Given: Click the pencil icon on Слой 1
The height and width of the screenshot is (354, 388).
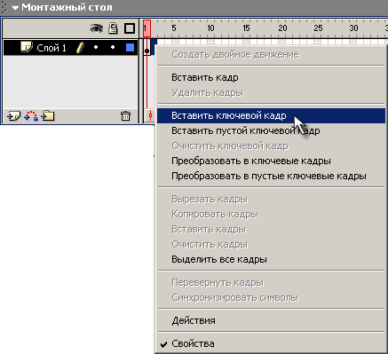Looking at the screenshot, I should coord(80,48).
